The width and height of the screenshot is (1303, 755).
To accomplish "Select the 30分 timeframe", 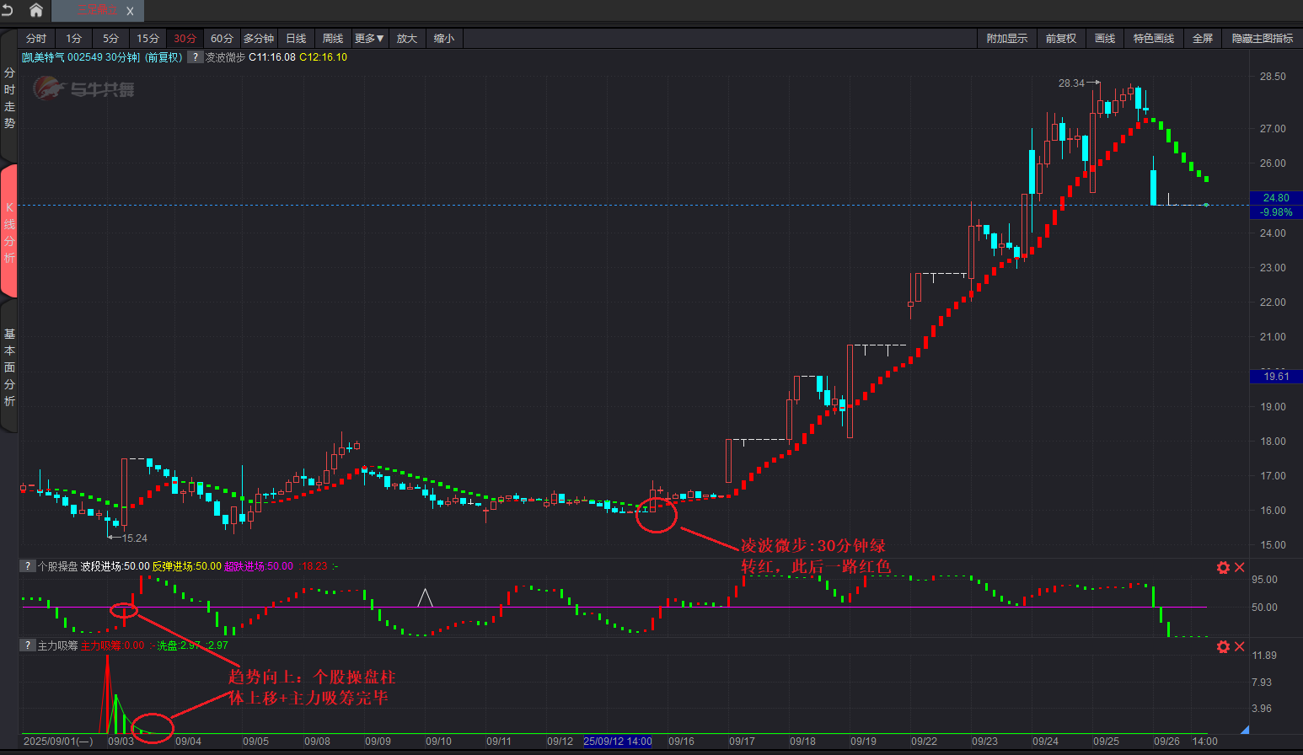I will pyautogui.click(x=185, y=39).
